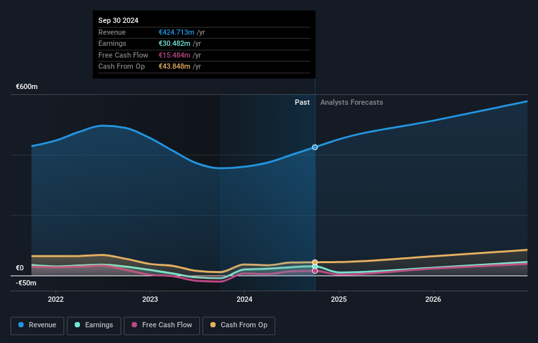Toggle the Cash From Op legend button
This screenshot has width=538, height=343.
click(239, 325)
